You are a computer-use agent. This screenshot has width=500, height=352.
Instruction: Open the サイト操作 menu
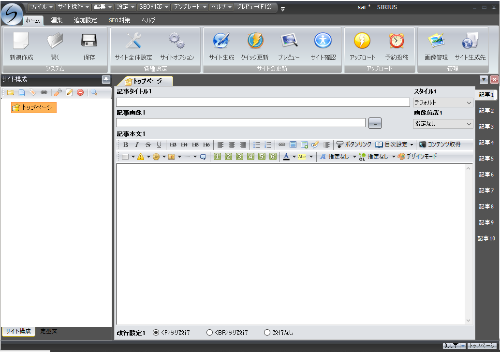pos(74,7)
